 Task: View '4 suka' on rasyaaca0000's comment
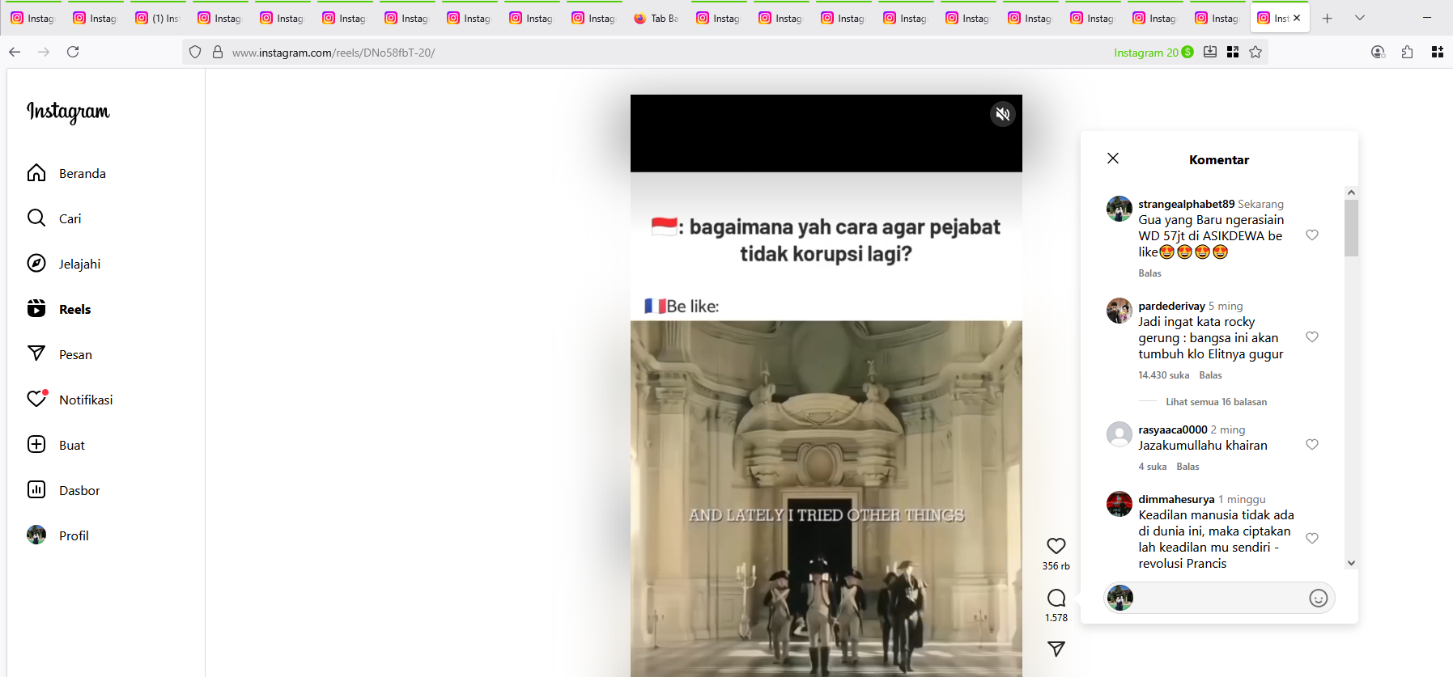tap(1152, 467)
